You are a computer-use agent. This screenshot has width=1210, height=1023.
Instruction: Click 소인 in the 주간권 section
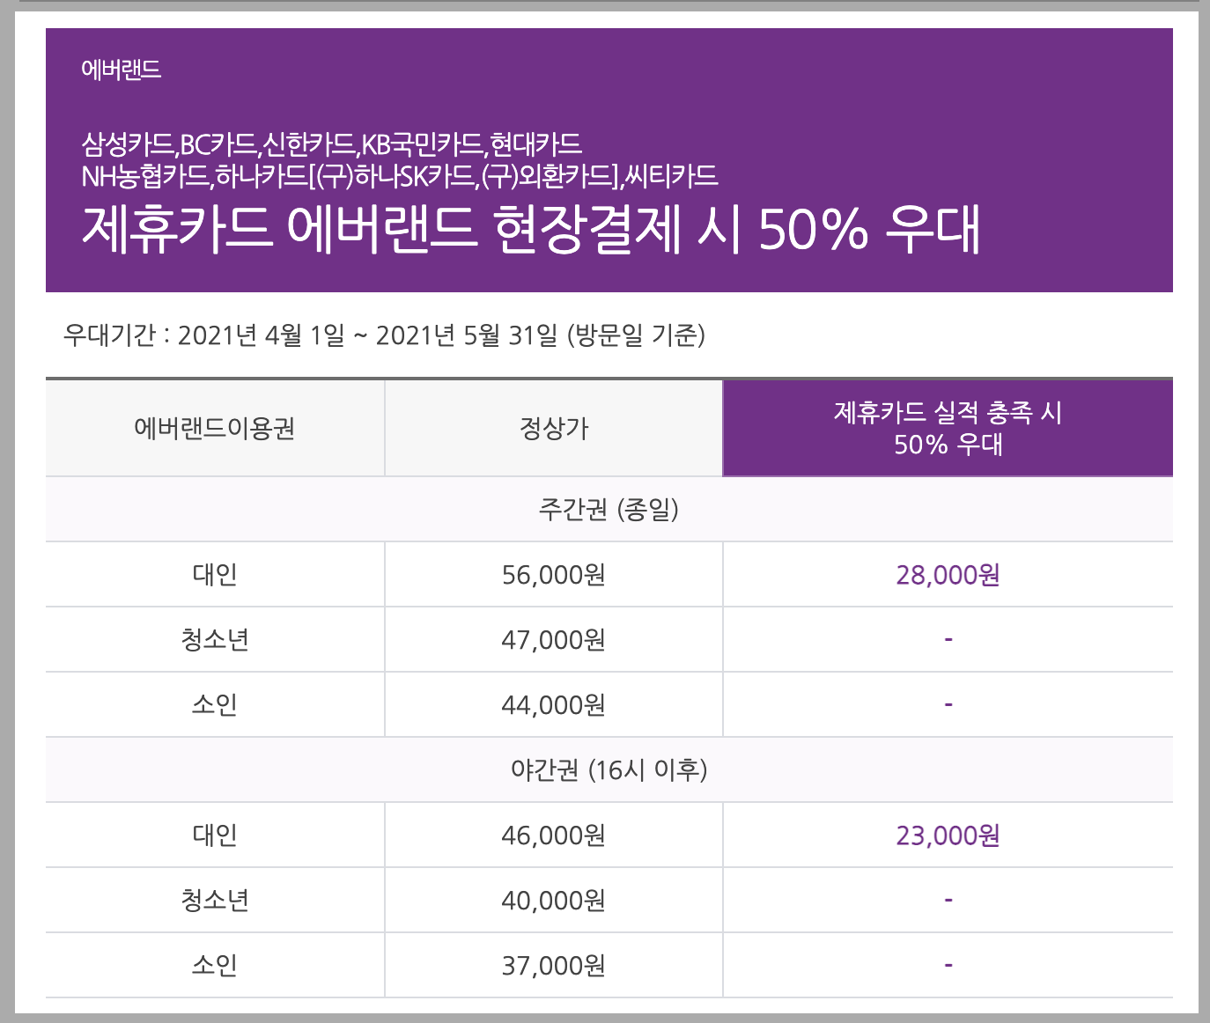point(215,705)
